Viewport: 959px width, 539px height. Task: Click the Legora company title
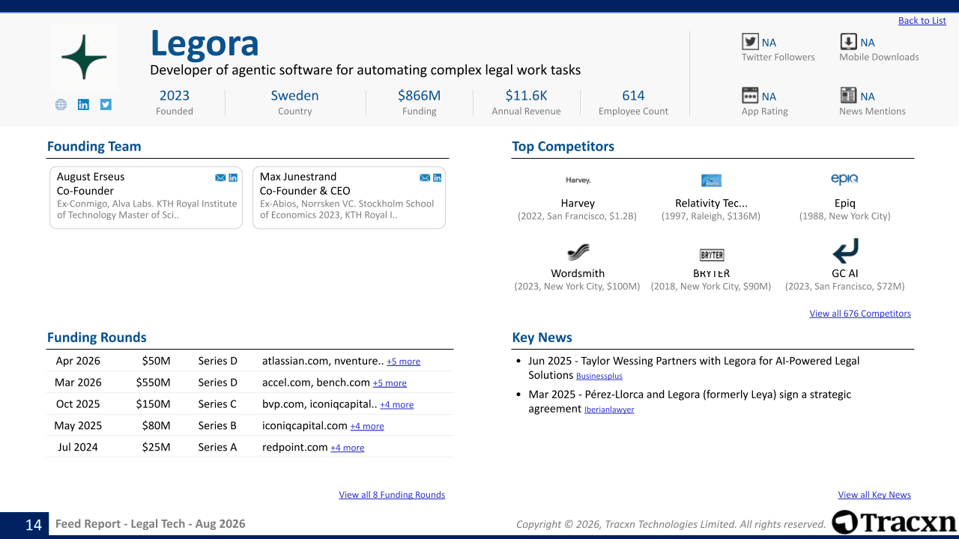[x=205, y=43]
